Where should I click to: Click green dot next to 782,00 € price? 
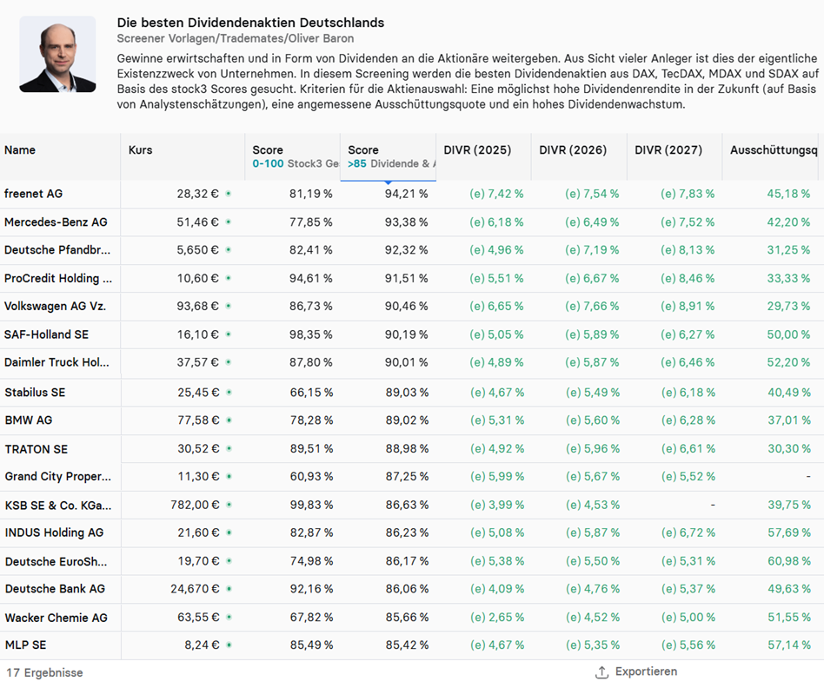[x=229, y=505]
